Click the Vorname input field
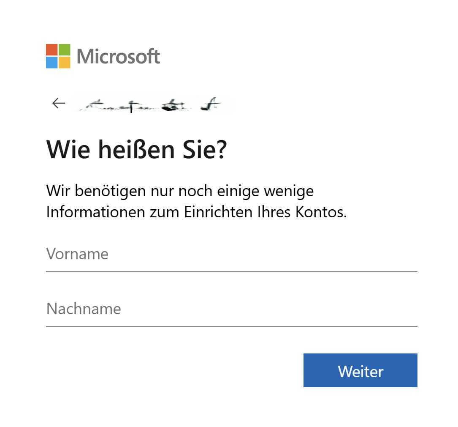The height and width of the screenshot is (427, 458). (232, 256)
